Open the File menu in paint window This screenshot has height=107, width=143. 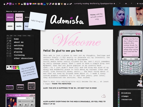pyautogui.click(x=8, y=36)
